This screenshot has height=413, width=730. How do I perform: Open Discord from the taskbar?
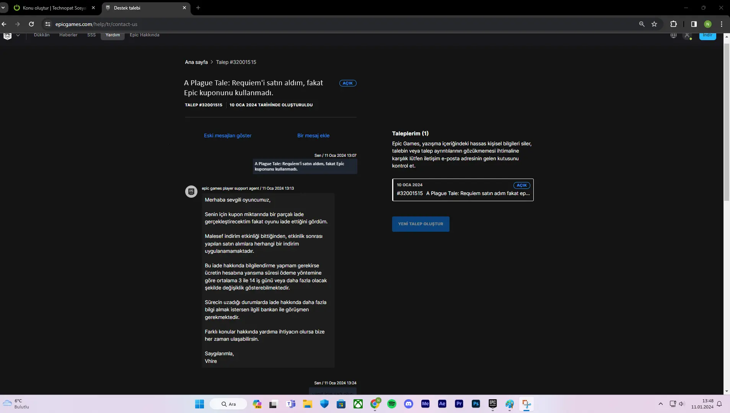409,404
